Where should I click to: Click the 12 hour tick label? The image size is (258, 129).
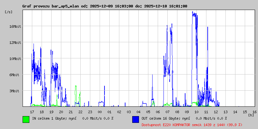216,112
